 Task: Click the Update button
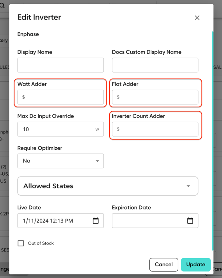point(196,264)
